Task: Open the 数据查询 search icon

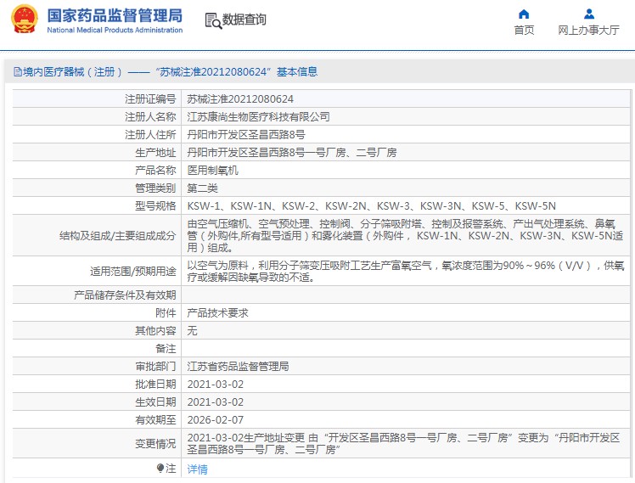Action: pos(213,20)
